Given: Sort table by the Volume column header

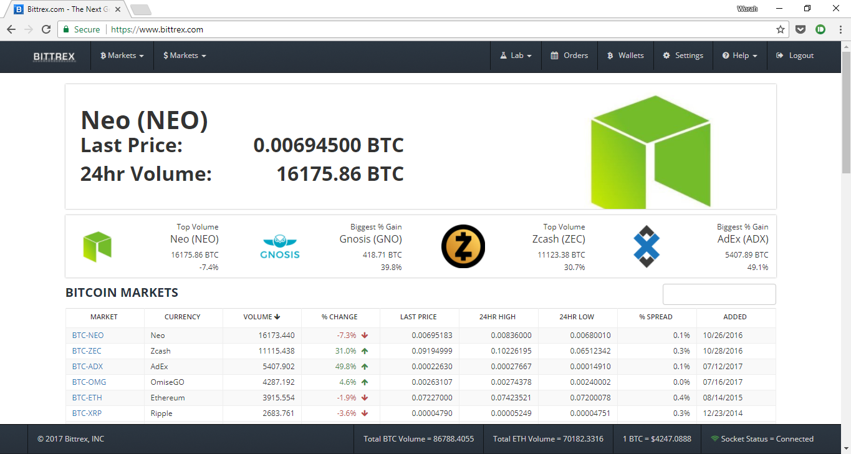Looking at the screenshot, I should pos(262,317).
